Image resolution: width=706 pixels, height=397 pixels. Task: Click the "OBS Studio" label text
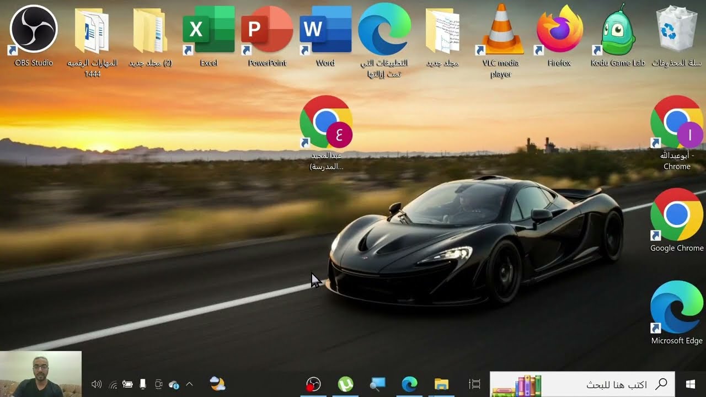pos(34,63)
